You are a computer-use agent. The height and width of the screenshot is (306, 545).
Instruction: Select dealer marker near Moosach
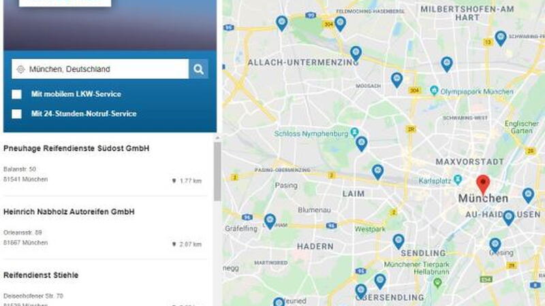tap(396, 80)
